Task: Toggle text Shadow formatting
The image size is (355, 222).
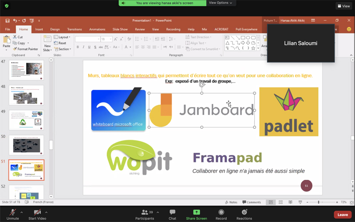Action: (95, 47)
